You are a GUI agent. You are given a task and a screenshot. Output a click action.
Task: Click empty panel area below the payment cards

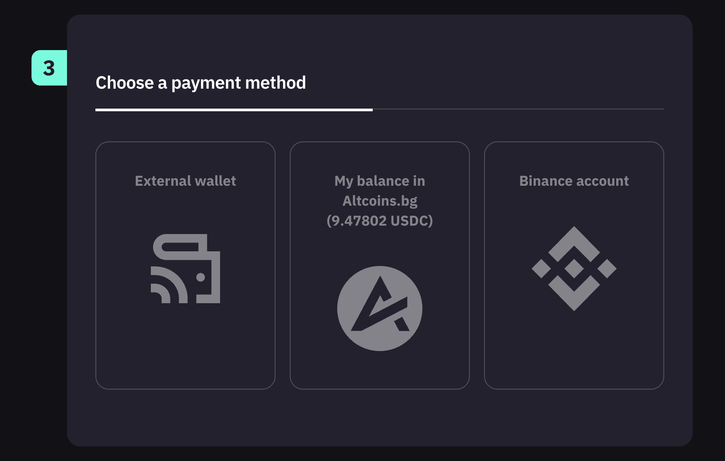pos(380,419)
